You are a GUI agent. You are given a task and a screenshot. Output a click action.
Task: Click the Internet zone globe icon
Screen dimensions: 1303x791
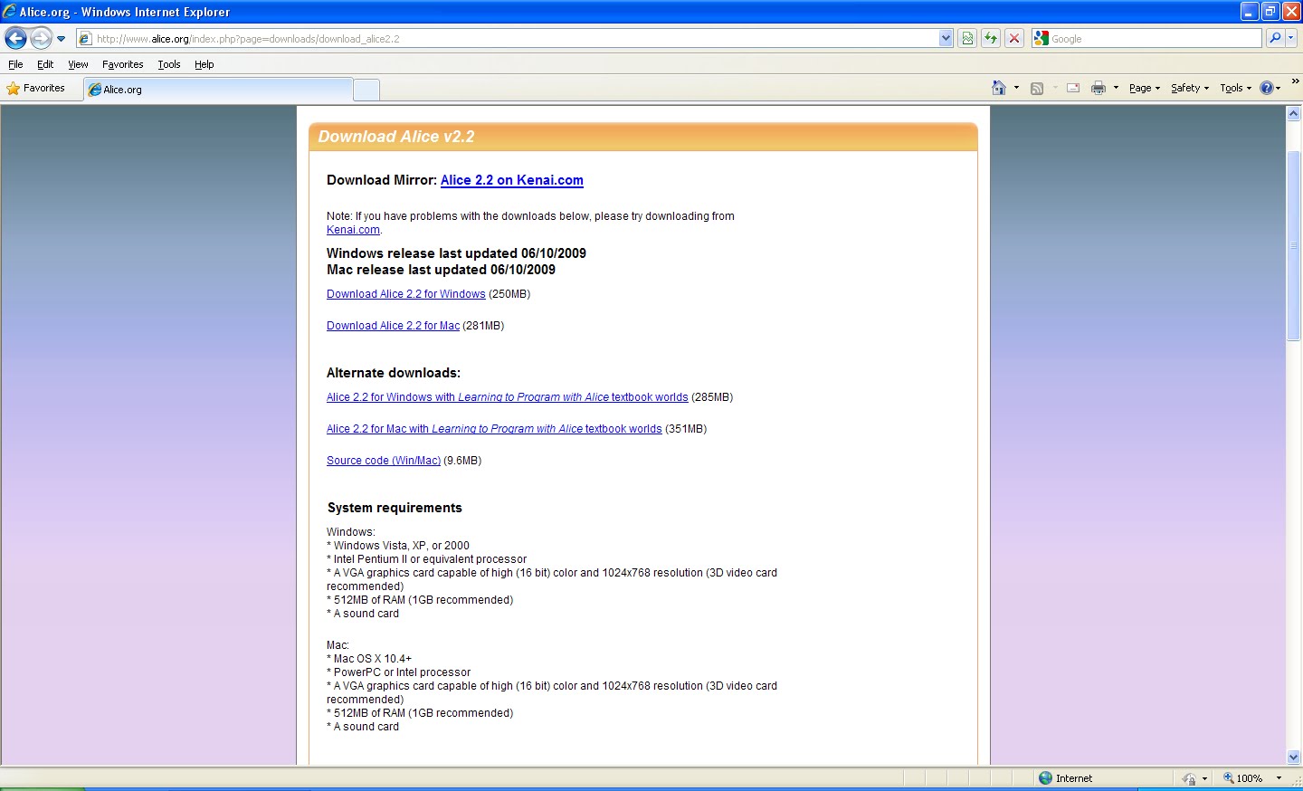1046,777
